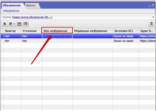Image resolution: width=156 pixels, height=111 pixels.
Task: Select the empty image name cell in first row
Action: point(57,36)
